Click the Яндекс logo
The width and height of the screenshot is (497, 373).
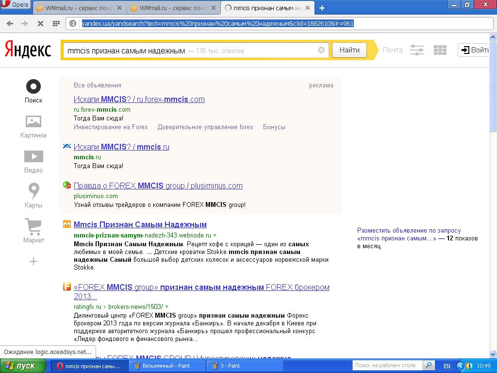click(x=28, y=50)
